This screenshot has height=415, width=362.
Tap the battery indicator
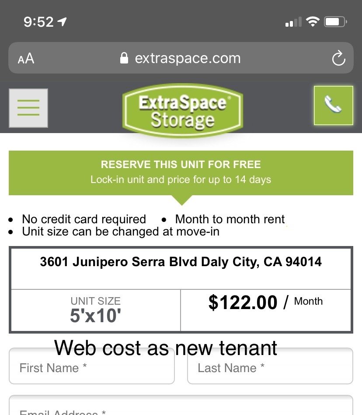[336, 21]
